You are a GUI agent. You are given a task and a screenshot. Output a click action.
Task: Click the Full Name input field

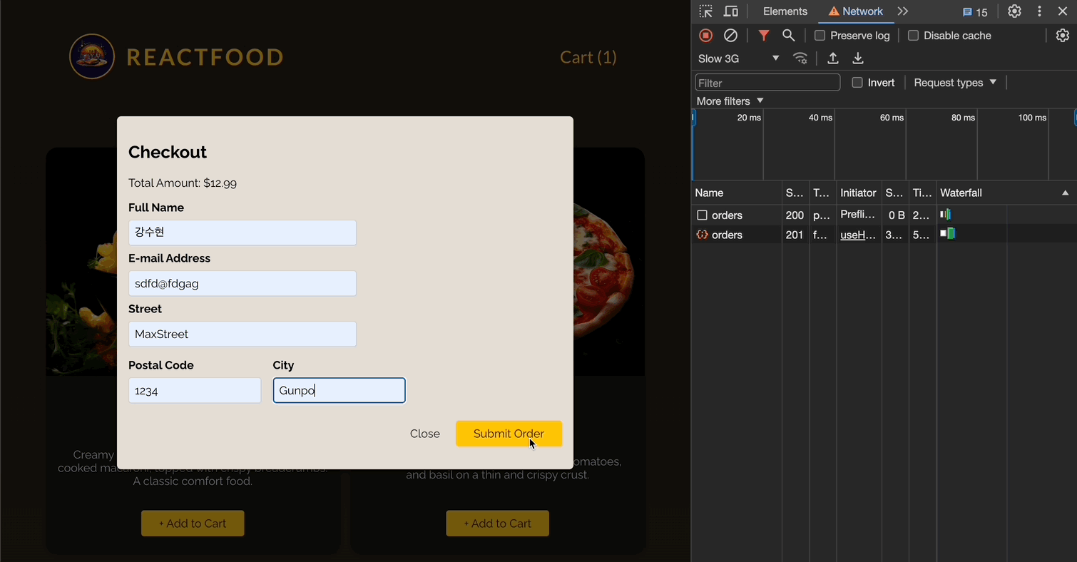point(243,233)
